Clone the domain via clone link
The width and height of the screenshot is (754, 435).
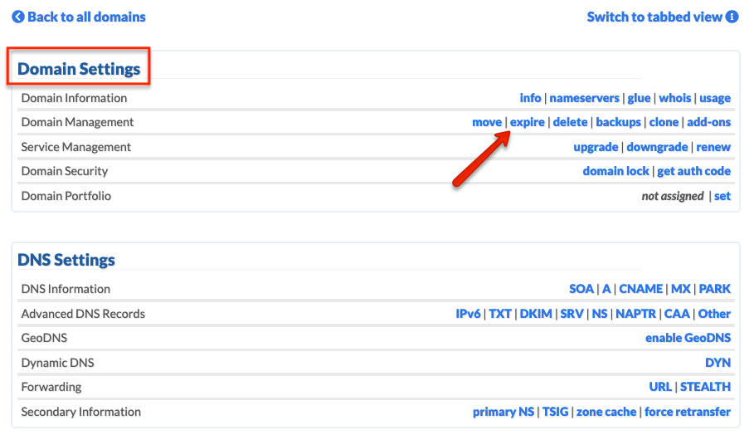coord(664,122)
